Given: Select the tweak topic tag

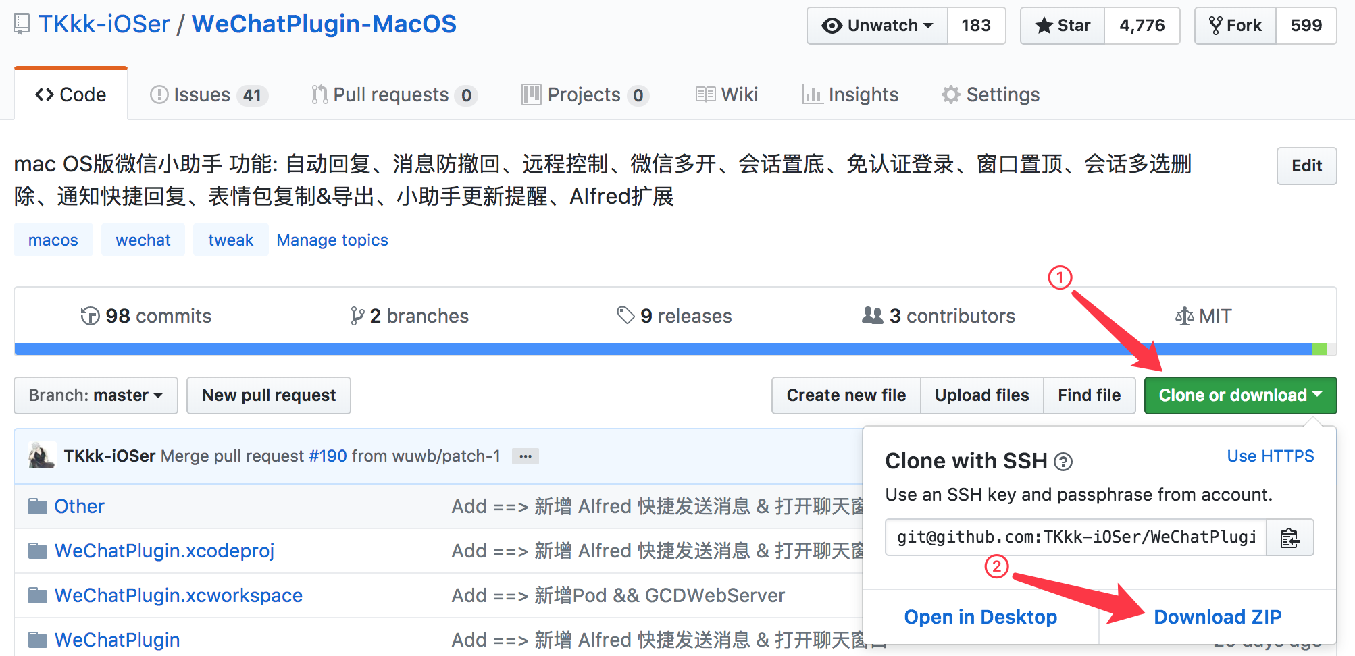Looking at the screenshot, I should tap(230, 240).
